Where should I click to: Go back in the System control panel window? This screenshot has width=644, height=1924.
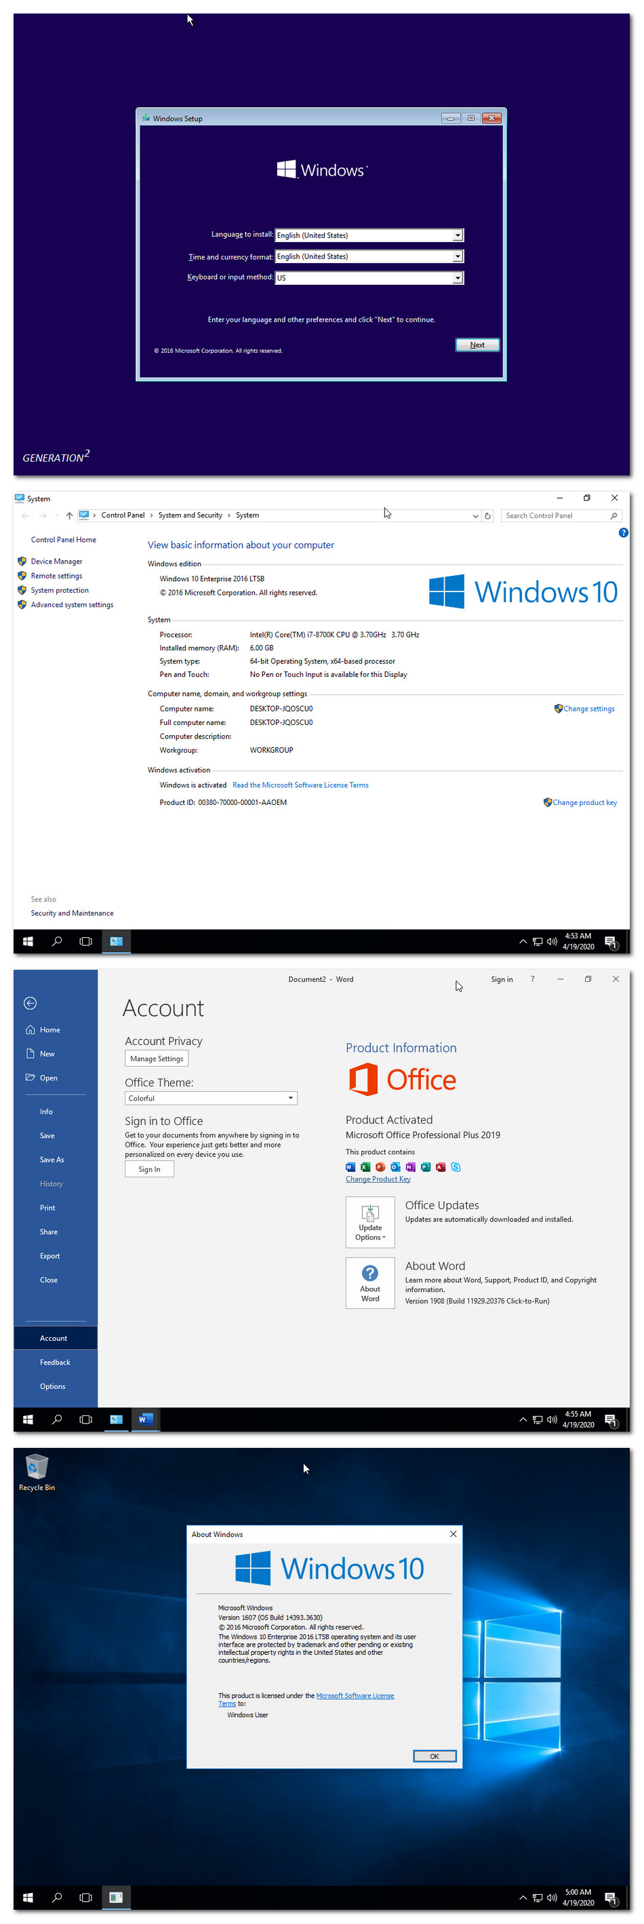25,515
